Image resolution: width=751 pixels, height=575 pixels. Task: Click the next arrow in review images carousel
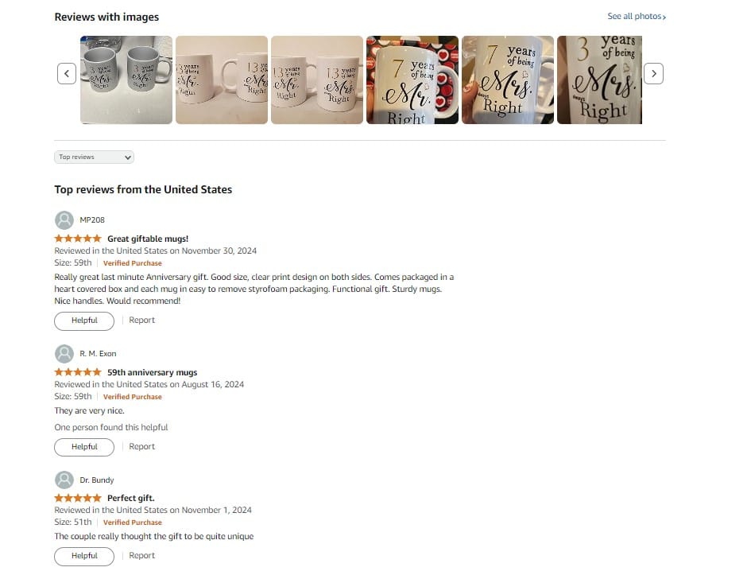point(653,74)
